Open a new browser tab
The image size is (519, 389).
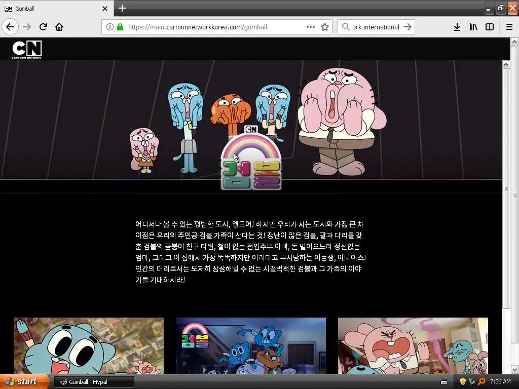pos(122,8)
